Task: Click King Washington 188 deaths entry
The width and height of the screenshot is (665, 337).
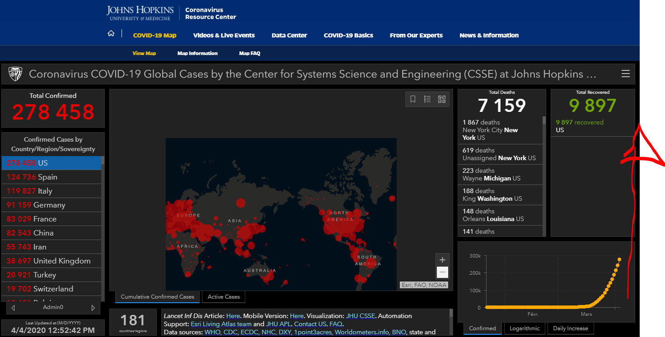Action: [x=500, y=195]
